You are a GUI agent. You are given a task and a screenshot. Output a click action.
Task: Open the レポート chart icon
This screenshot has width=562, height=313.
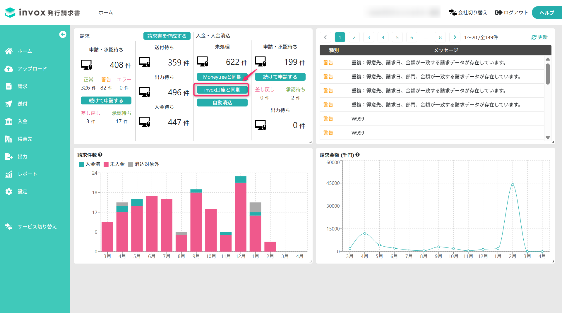[x=9, y=174]
